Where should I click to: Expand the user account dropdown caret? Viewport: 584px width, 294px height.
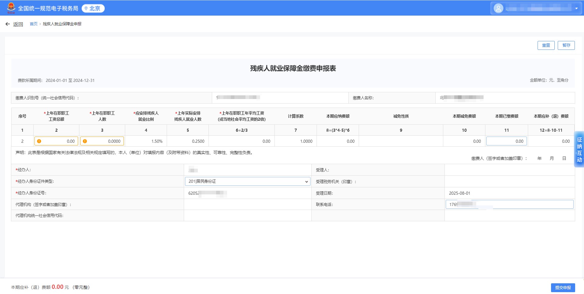(x=576, y=9)
